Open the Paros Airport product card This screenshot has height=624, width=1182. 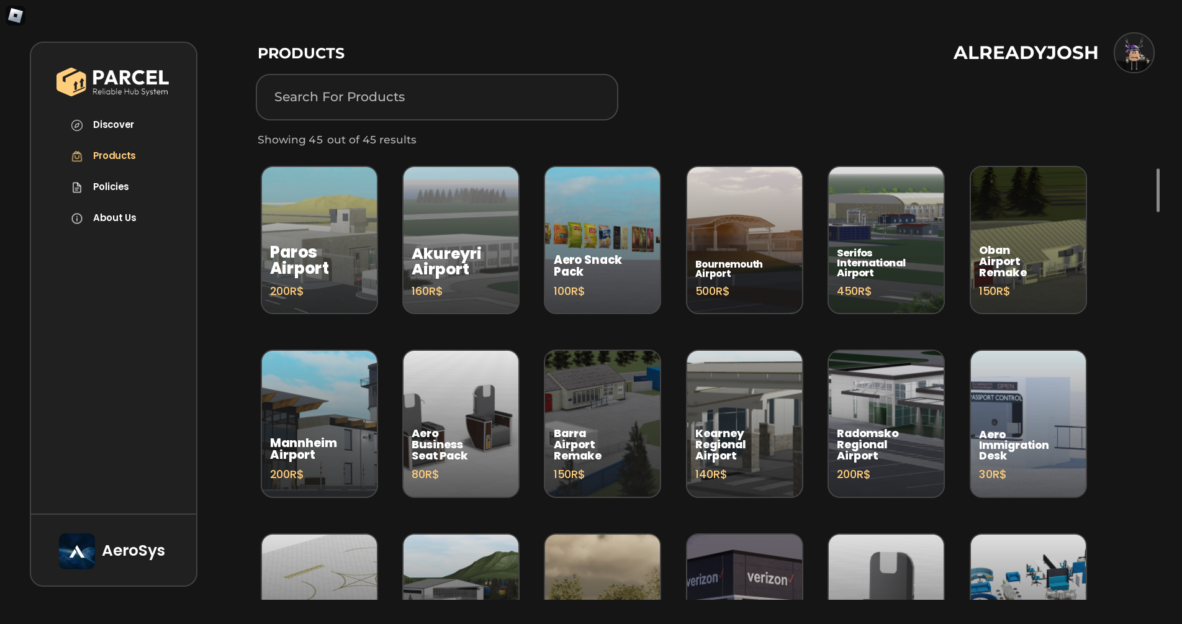[x=319, y=240]
